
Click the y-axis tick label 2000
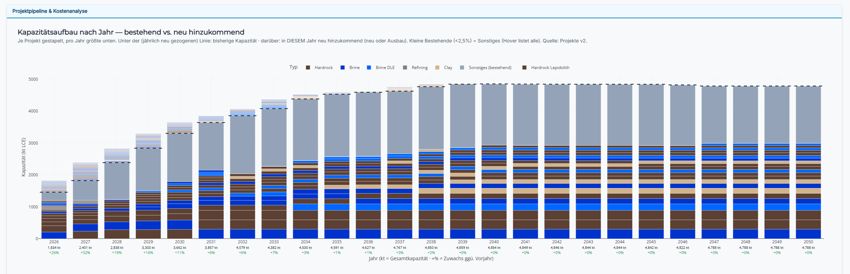click(33, 175)
